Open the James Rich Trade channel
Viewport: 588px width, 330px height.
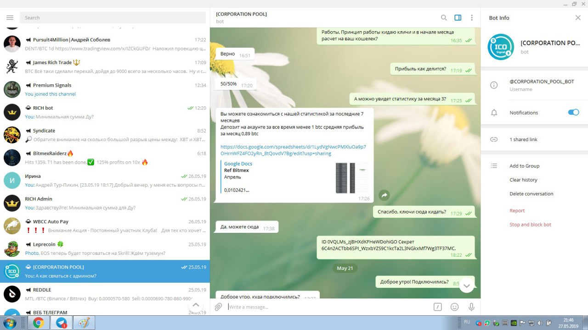[105, 66]
